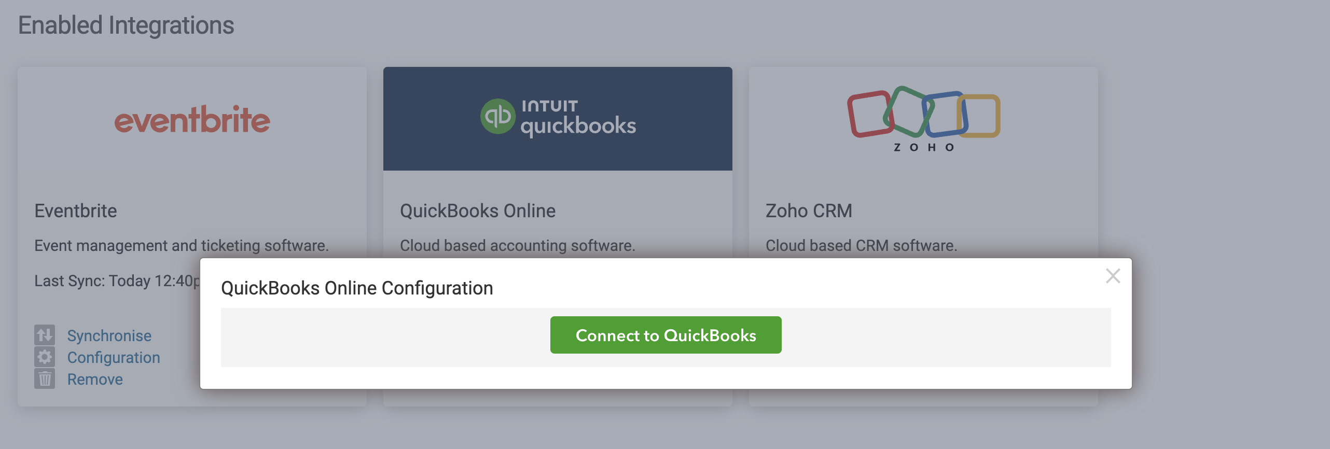Click the green QuickBooks 'qb' logo
This screenshot has height=449, width=1330.
pos(497,117)
